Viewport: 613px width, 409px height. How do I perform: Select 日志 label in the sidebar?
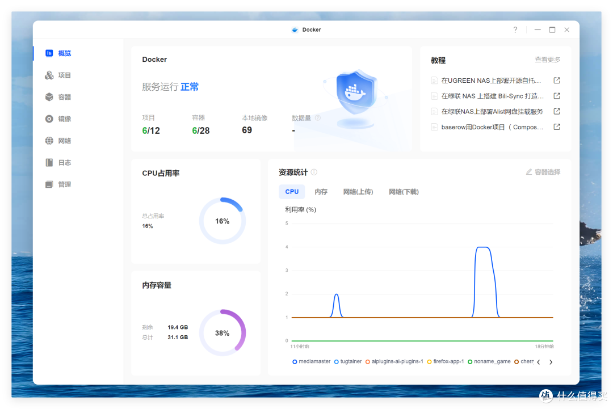tap(65, 162)
